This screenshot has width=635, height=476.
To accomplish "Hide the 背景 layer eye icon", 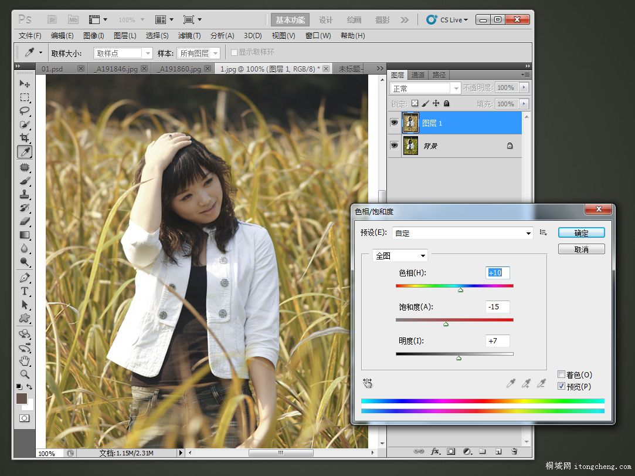I will pos(394,145).
